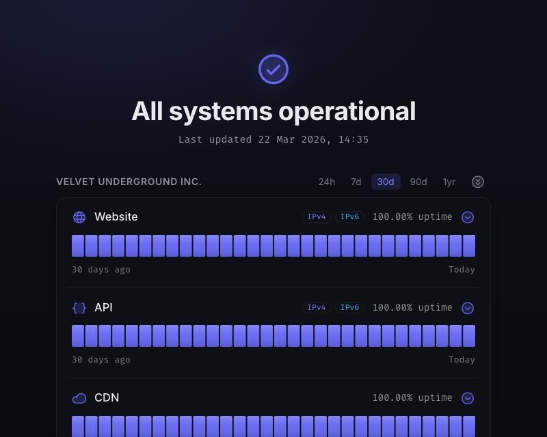Click the CDN service name

[x=107, y=397]
